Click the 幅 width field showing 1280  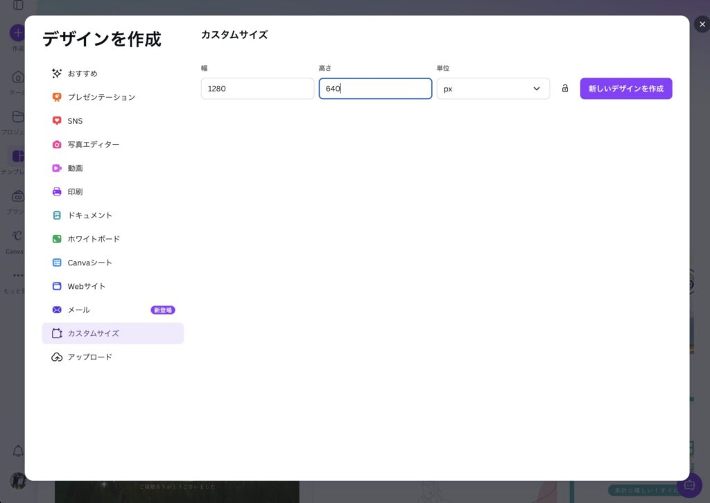257,89
